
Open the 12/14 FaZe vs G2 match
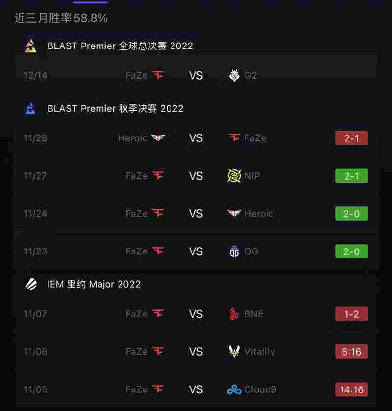pos(196,75)
